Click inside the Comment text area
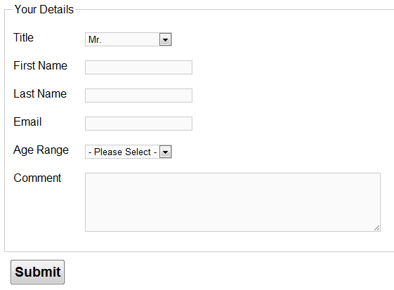 [232, 202]
